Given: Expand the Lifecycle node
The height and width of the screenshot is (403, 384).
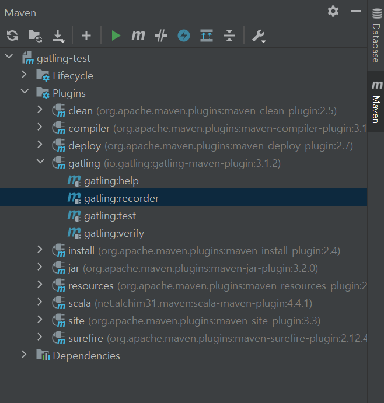Looking at the screenshot, I should [x=24, y=75].
